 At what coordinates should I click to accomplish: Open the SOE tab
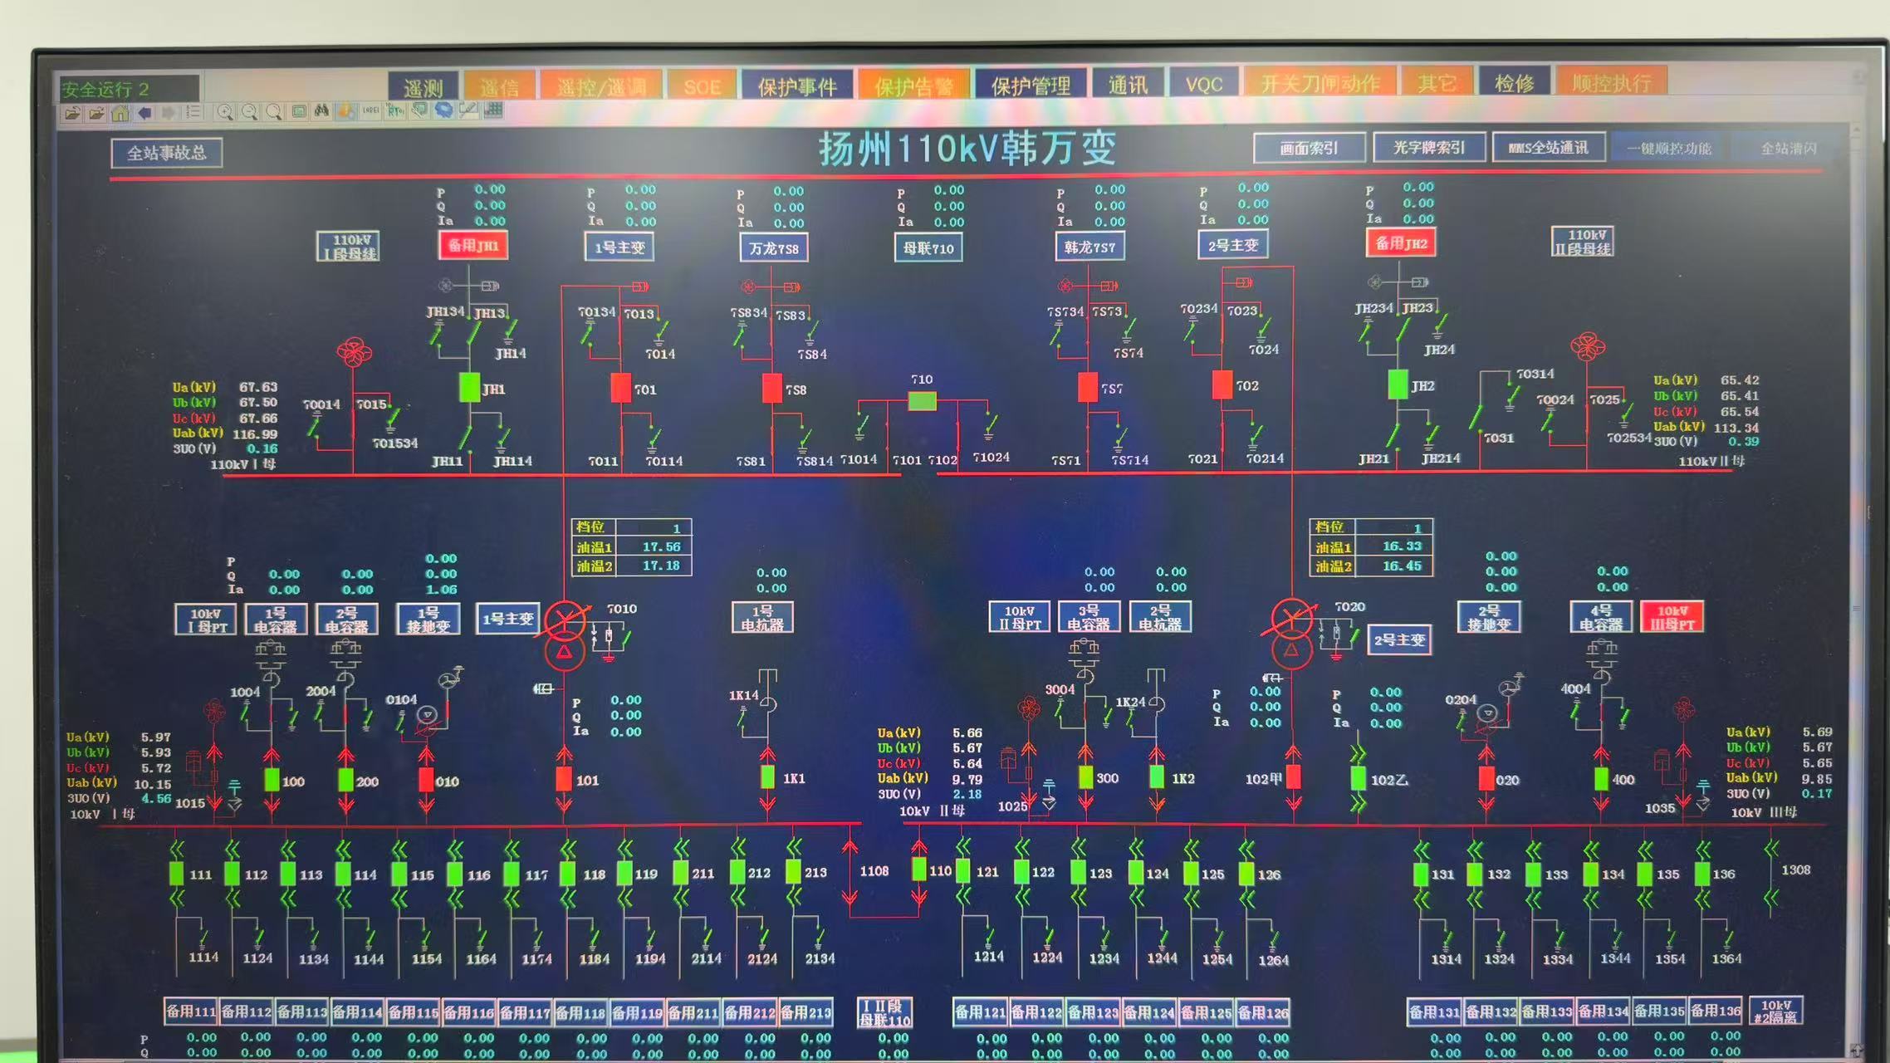702,86
